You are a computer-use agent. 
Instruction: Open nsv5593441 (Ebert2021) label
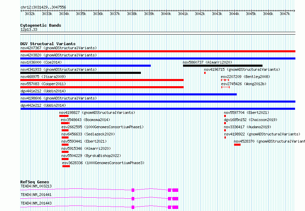(84, 141)
